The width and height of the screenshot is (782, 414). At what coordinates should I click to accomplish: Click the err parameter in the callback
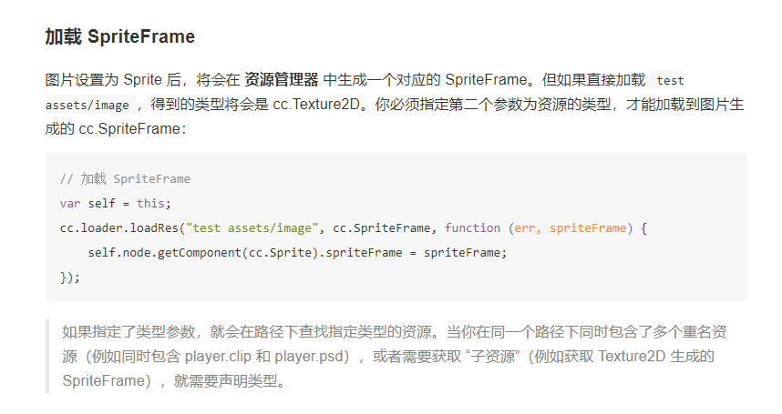(x=526, y=227)
